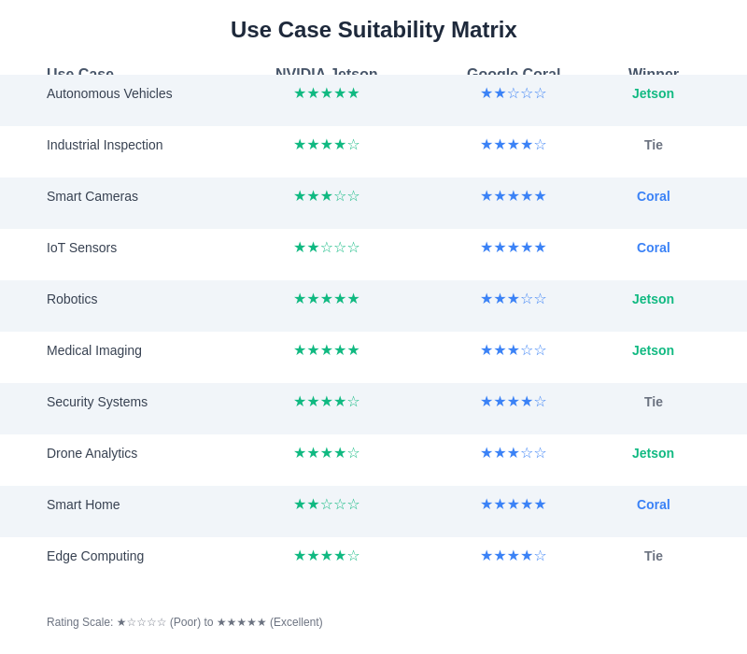
Task: Click the Jetson winner label for Robotics
Action: (653, 299)
